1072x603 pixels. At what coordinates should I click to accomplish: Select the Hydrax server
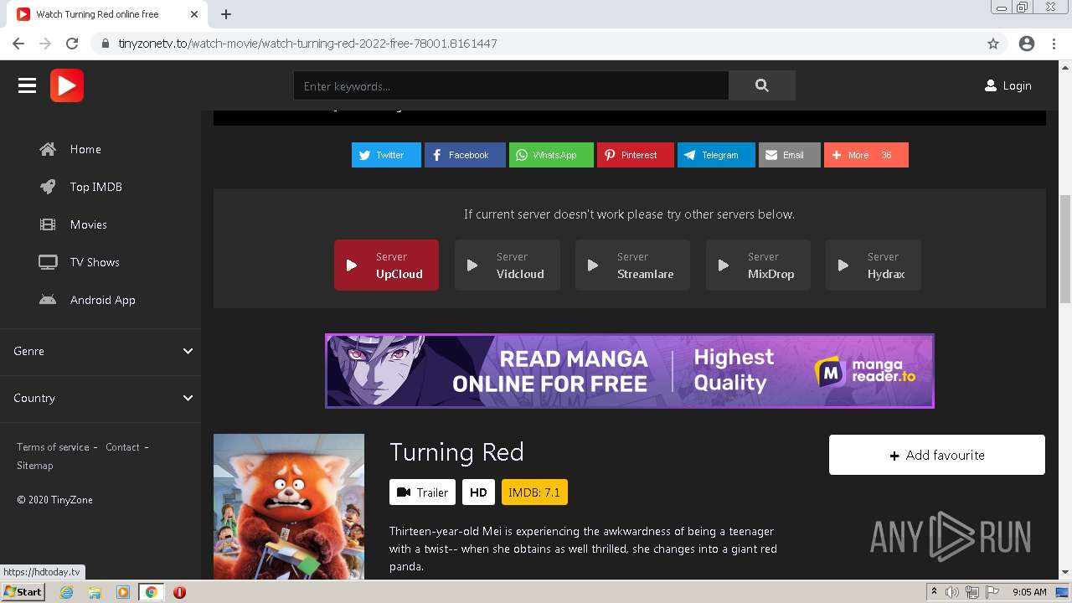[x=874, y=265]
